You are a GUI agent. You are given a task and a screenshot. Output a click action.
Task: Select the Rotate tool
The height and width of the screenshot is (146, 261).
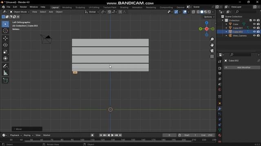5,45
